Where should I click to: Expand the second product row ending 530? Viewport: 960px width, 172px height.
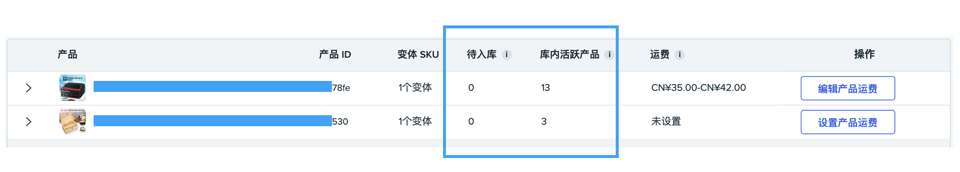tap(29, 122)
